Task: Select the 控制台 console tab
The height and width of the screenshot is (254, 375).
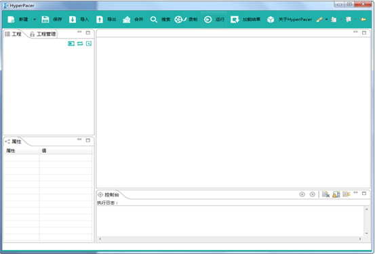Action: (108, 195)
